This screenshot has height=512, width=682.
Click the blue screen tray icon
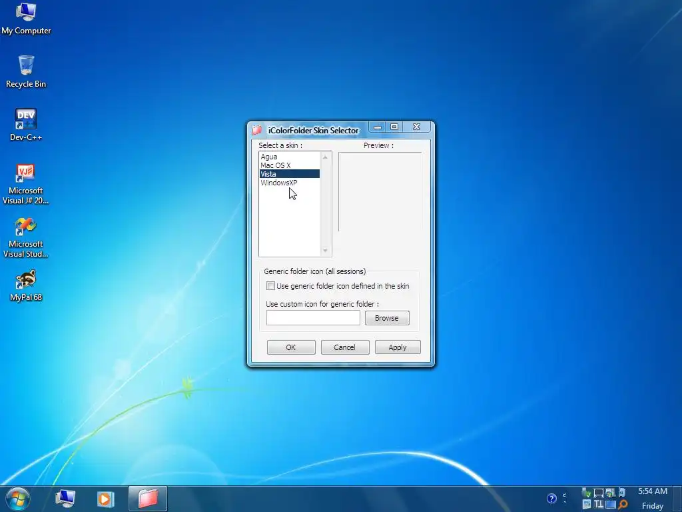(611, 504)
